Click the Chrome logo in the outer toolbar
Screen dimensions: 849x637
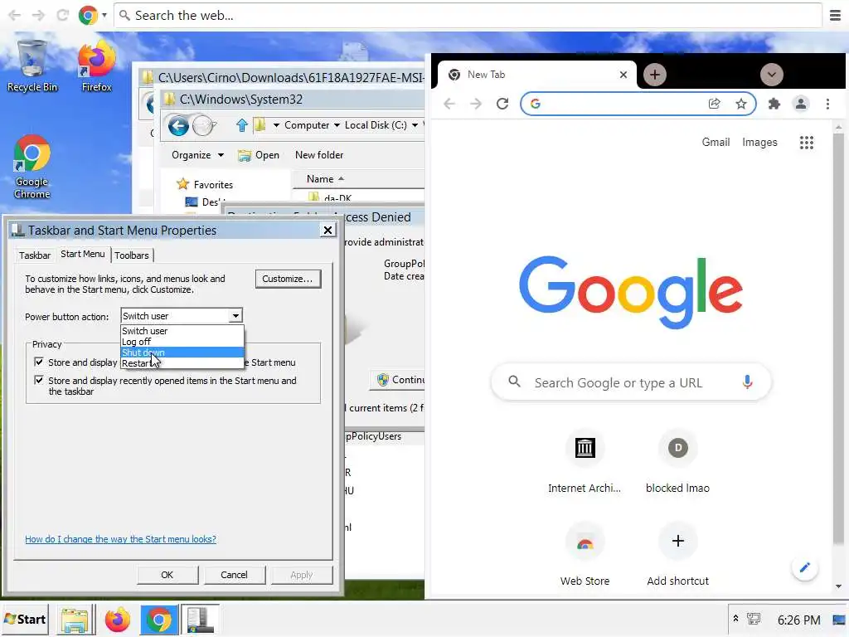(88, 15)
